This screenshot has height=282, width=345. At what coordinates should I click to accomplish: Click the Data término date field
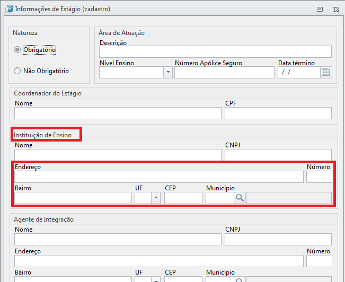(299, 73)
